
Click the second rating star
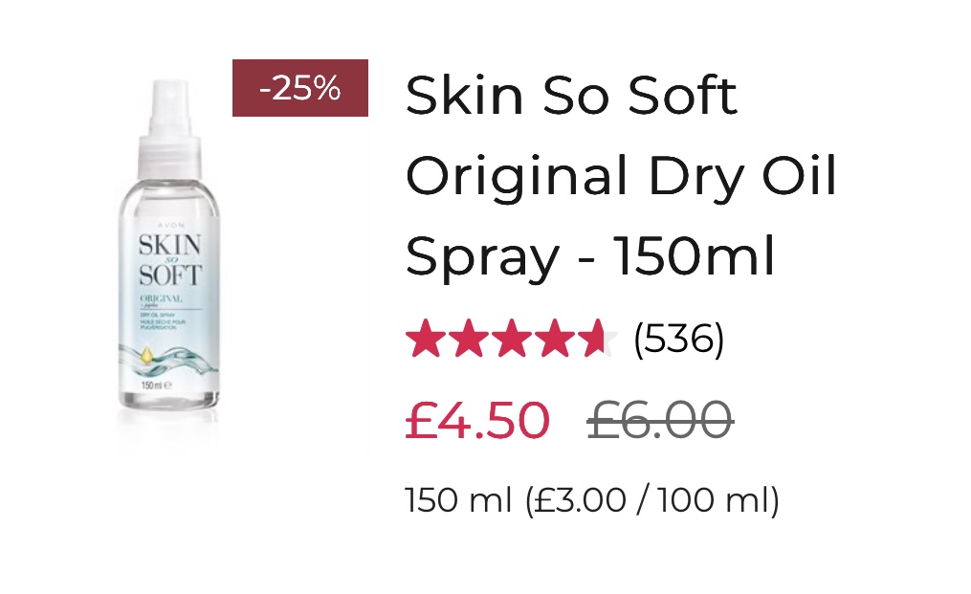coord(469,339)
